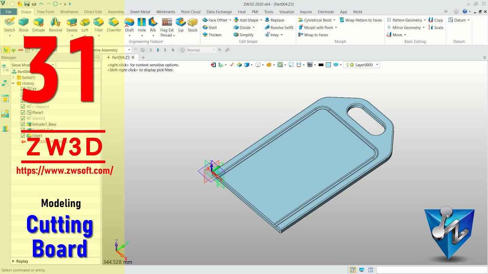Open the File menu
Image resolution: width=488 pixels, height=274 pixels.
pyautogui.click(x=8, y=12)
